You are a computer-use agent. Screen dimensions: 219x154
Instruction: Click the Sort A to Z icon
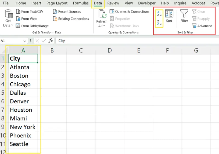click(159, 13)
